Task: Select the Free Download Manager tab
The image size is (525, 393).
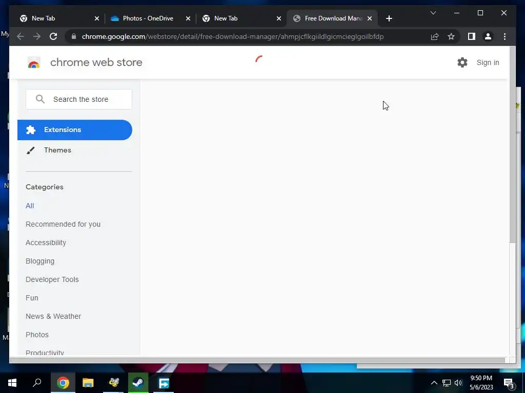Action: pos(333,18)
